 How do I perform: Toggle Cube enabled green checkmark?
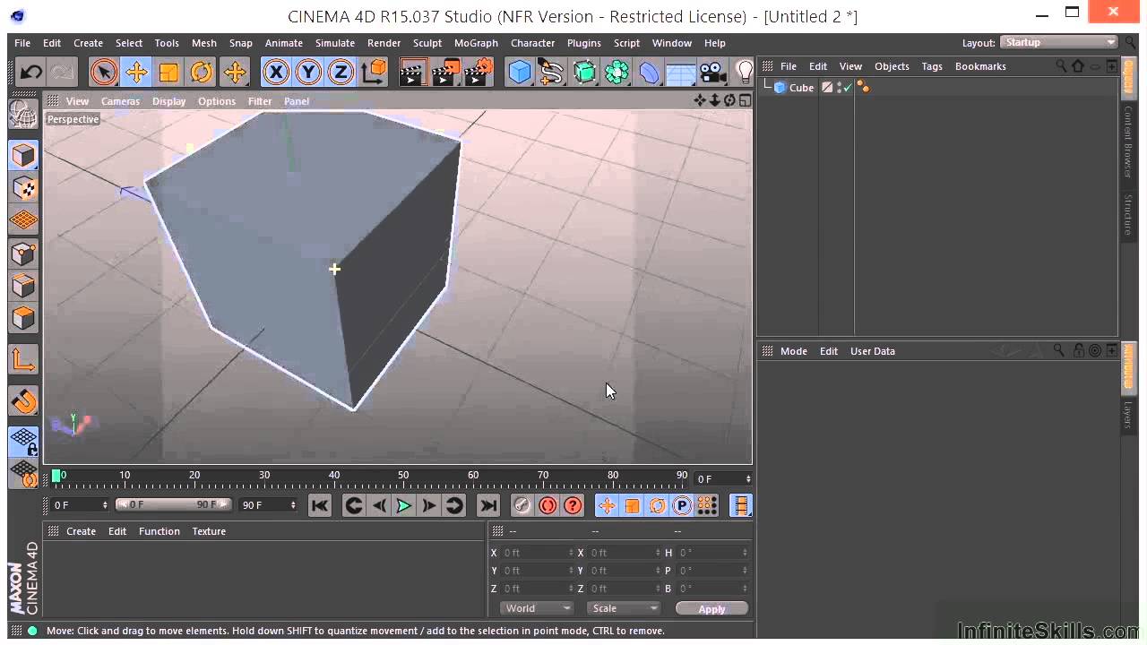[847, 87]
